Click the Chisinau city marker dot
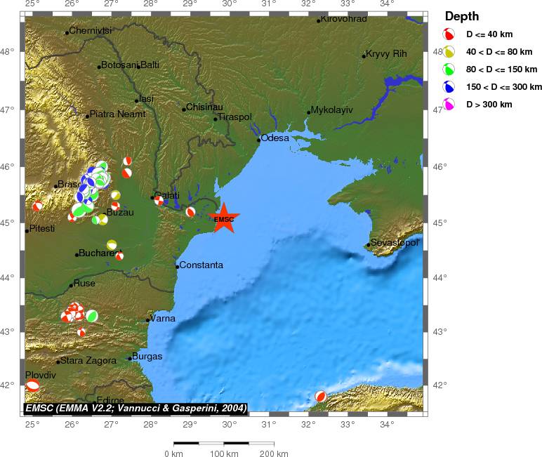The image size is (542, 457). 184,110
